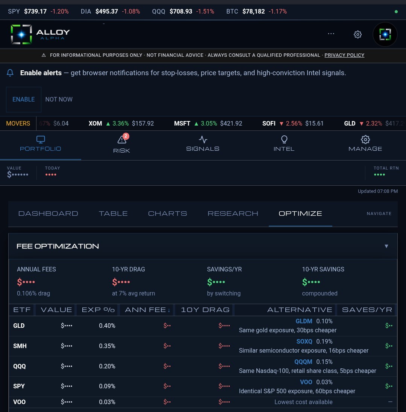Open settings via the header gear icon

click(x=358, y=35)
